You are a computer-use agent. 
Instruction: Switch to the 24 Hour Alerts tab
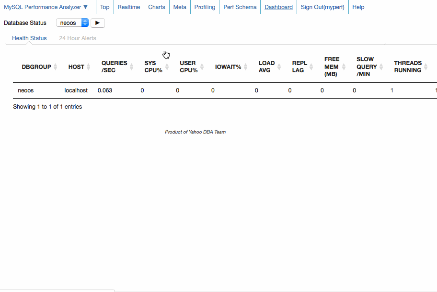(x=77, y=38)
